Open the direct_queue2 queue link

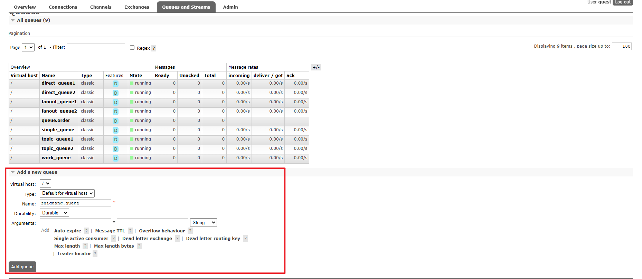click(x=58, y=93)
